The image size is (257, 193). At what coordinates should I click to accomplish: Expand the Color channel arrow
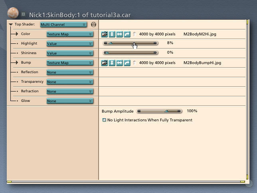pyautogui.click(x=17, y=34)
